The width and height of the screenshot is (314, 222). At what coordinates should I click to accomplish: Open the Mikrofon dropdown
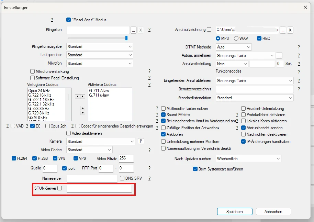[100, 64]
